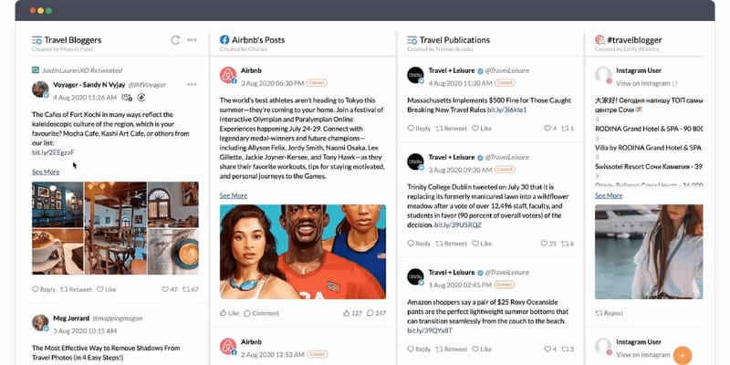Screen dimensions: 730x365
Task: Click the #travelblogger hashtag search icon
Action: (x=600, y=40)
